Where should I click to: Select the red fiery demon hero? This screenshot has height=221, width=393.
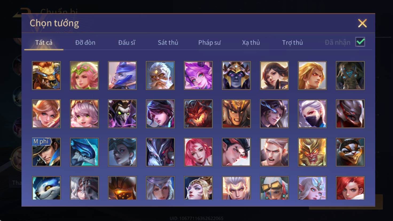tap(198, 114)
